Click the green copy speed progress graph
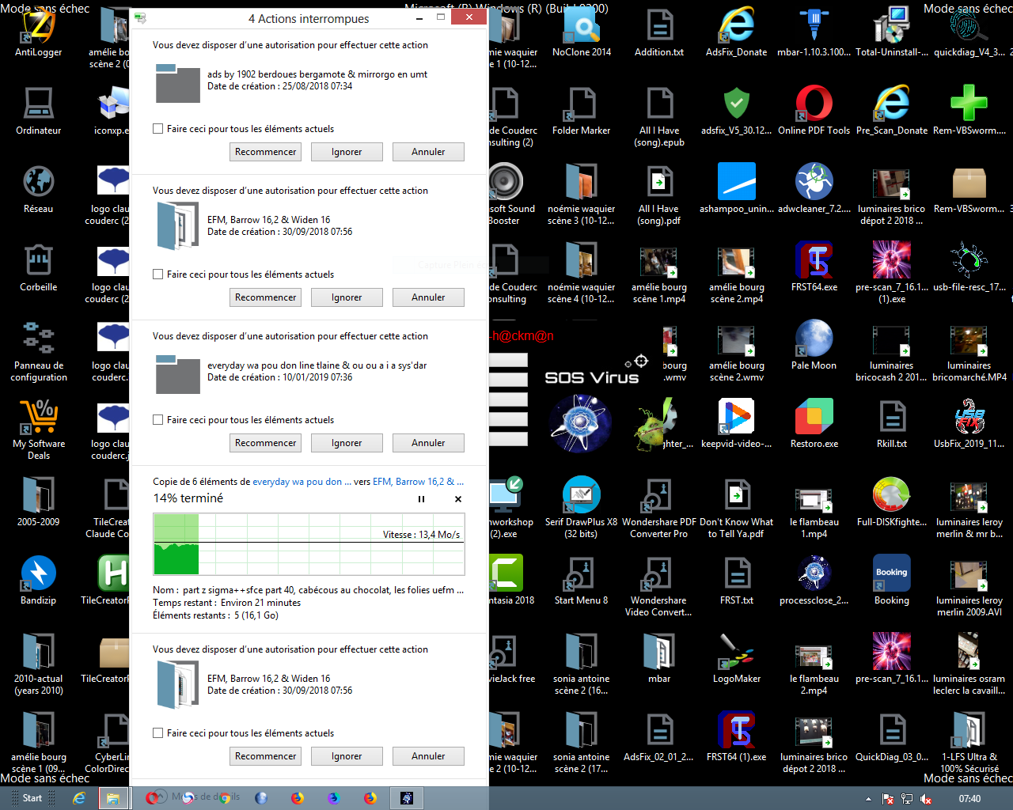The height and width of the screenshot is (810, 1013). click(309, 543)
